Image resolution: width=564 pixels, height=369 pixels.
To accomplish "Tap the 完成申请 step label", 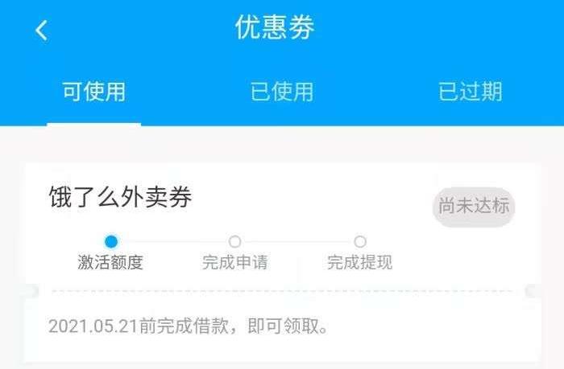I will coord(235,262).
